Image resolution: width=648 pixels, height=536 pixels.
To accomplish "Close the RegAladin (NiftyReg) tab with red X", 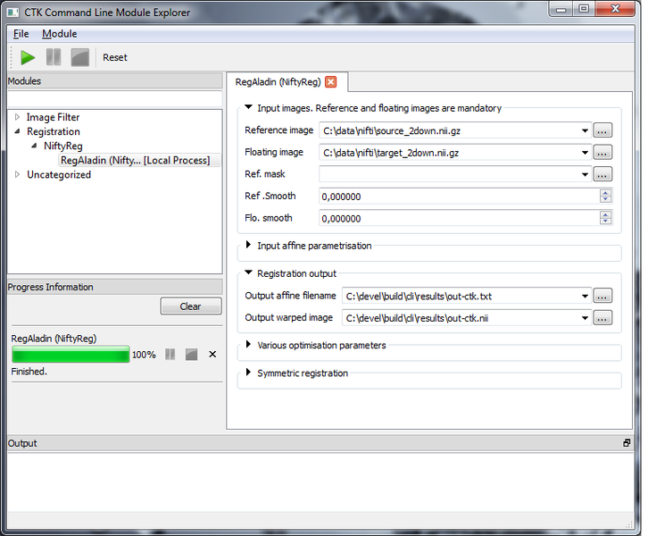I will (330, 82).
